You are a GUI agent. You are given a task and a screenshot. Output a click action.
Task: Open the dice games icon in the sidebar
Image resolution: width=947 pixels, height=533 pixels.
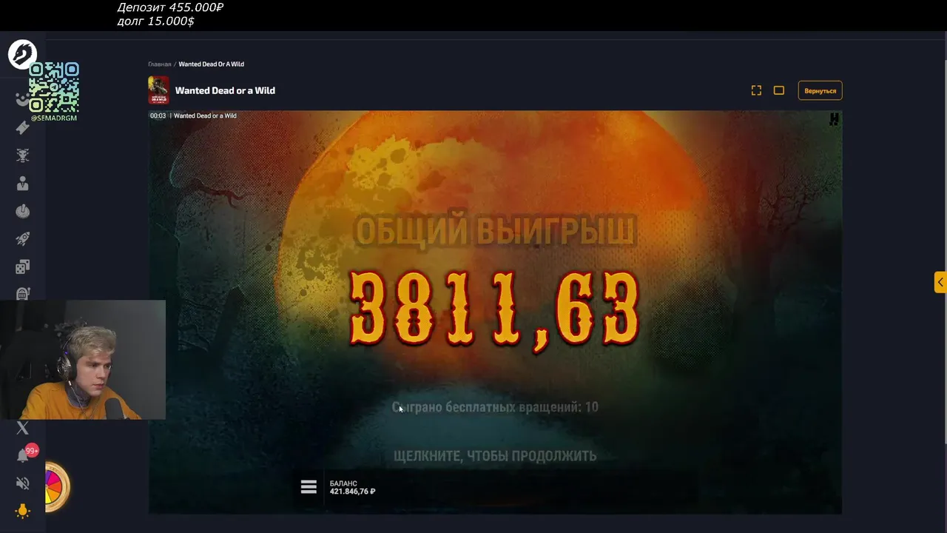click(22, 267)
